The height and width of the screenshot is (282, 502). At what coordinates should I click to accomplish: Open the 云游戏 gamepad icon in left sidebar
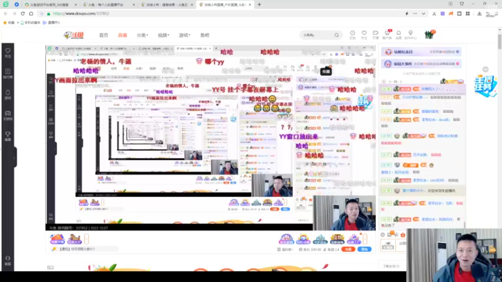coord(8,115)
